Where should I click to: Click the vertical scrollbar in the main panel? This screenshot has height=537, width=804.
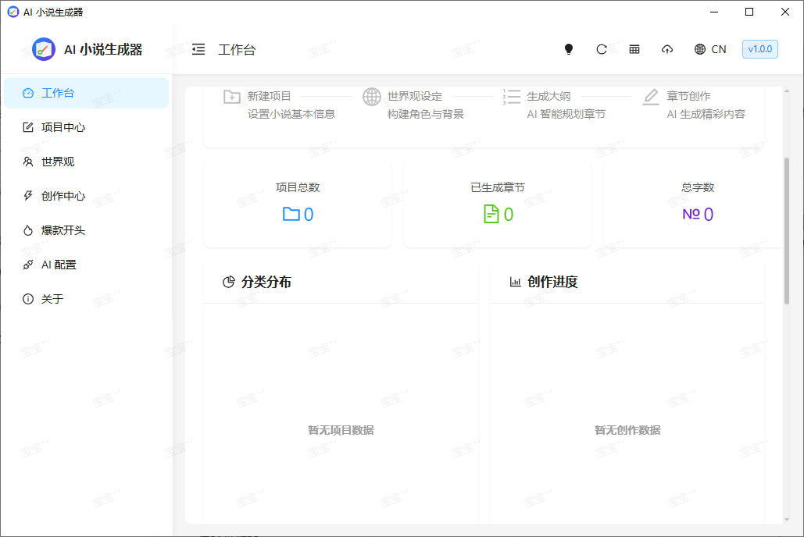(786, 230)
